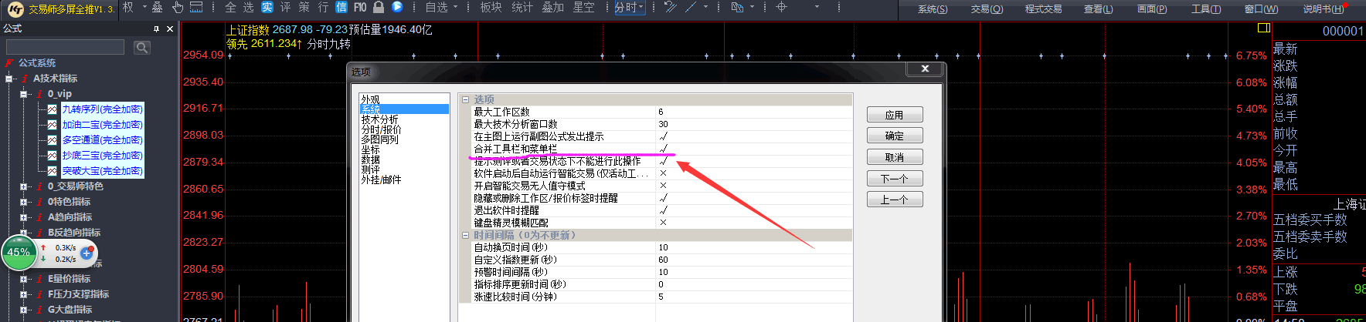This screenshot has width=1366, height=322.
Task: Click the search magnifier in the 公式 panel
Action: (141, 48)
